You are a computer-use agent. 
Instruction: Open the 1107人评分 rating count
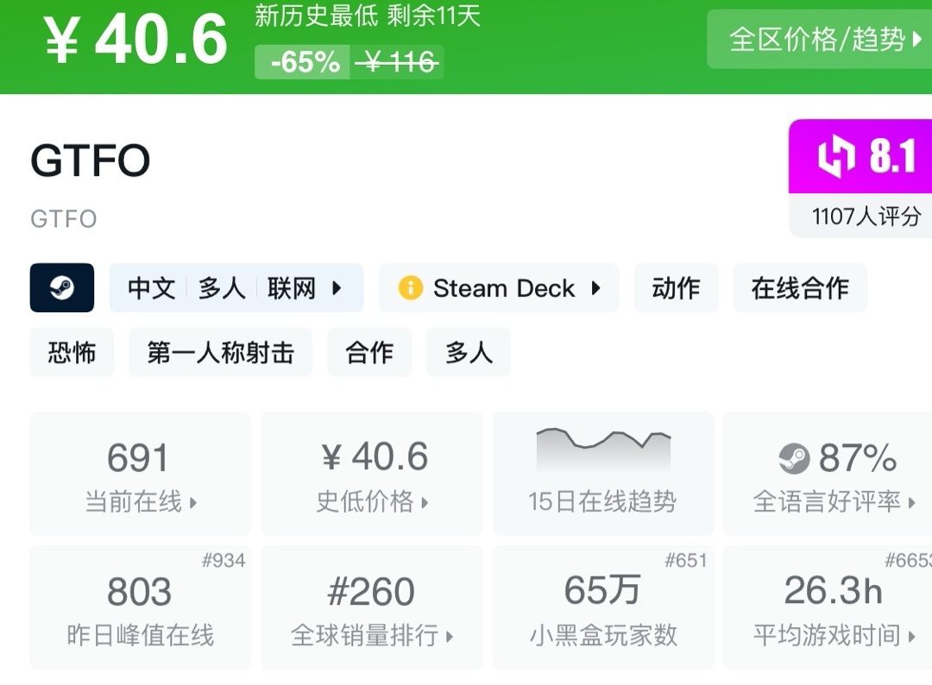tap(866, 216)
